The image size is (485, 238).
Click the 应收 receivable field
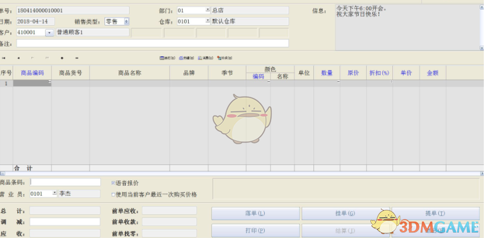point(65,233)
